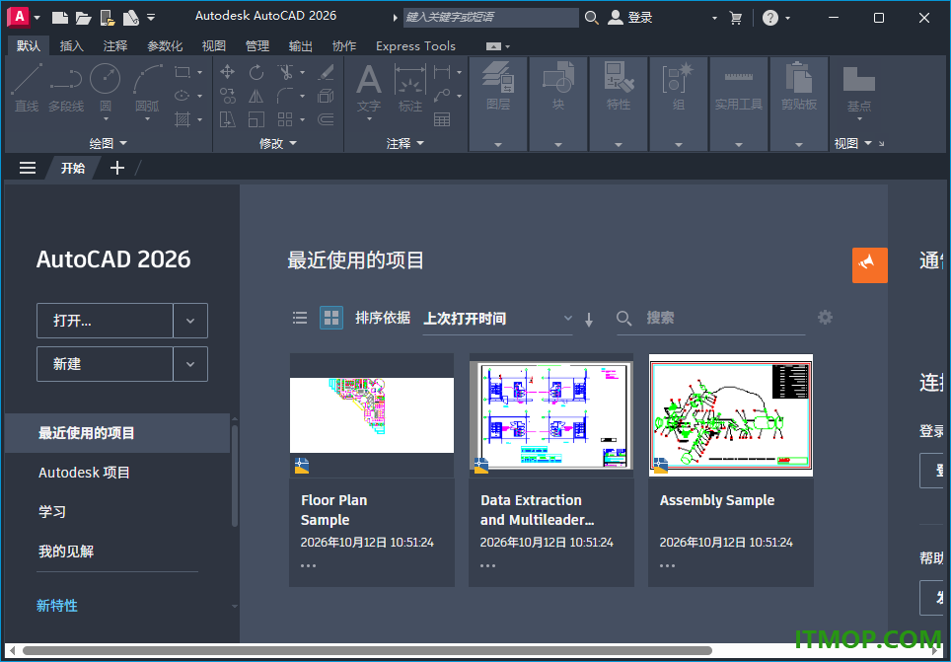Select the Start (开始) file tab
Viewport: 951px width, 662px height.
(73, 168)
